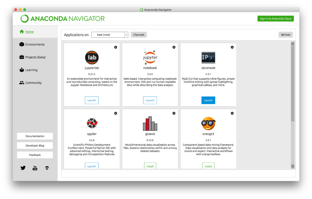
Task: Click the qtconsole version 4.3.1 text
Action: coord(208,74)
